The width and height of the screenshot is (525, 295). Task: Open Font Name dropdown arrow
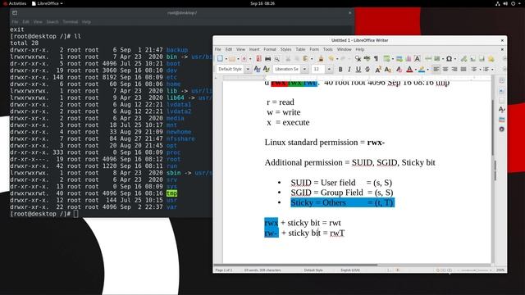(x=304, y=69)
